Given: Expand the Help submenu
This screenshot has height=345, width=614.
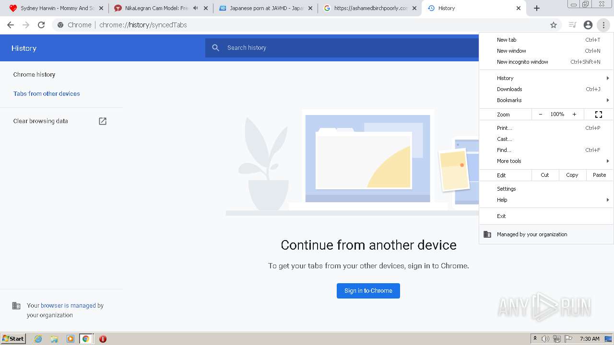Looking at the screenshot, I should click(x=546, y=200).
